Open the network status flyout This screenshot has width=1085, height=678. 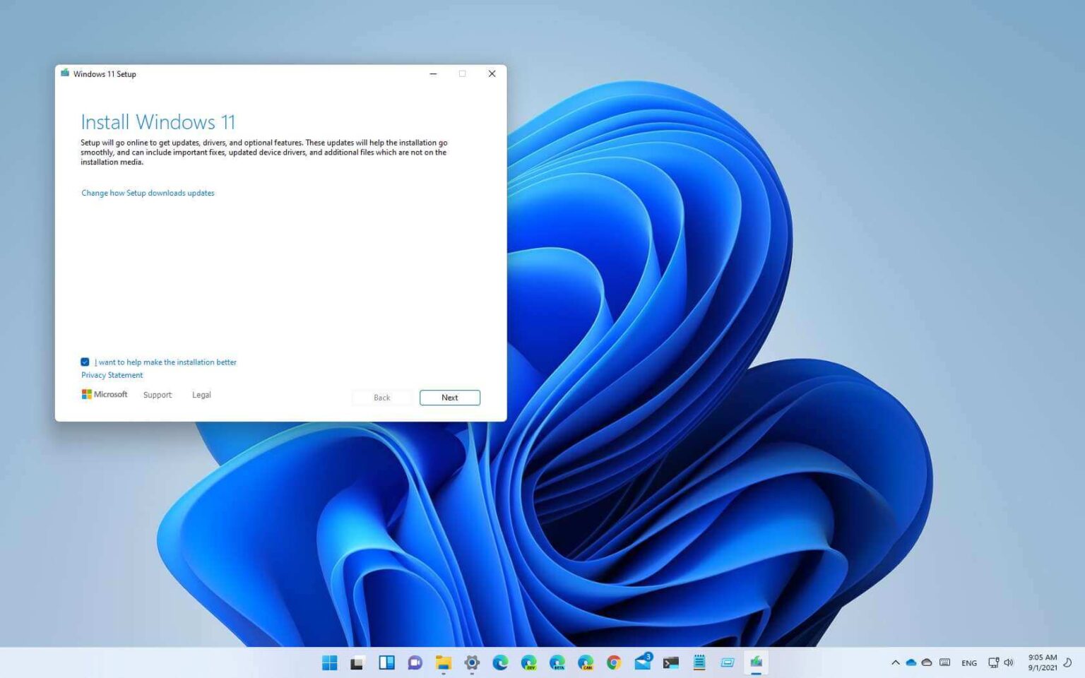coord(993,662)
